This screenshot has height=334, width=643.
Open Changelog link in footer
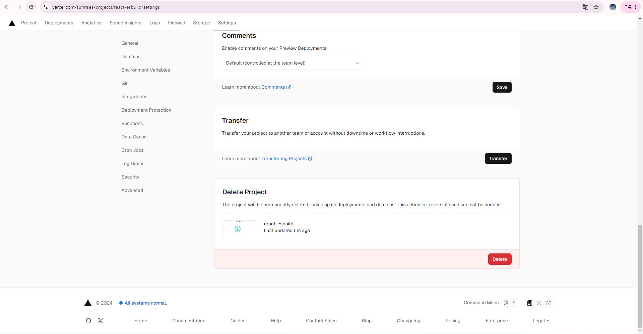click(408, 321)
